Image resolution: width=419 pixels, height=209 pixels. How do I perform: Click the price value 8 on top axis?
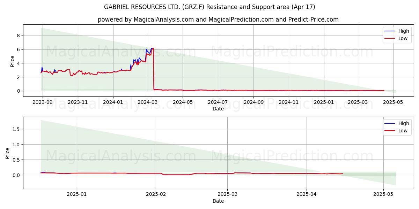[19, 36]
